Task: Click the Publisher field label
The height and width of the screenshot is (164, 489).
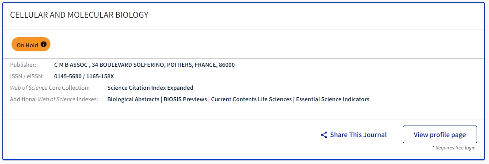Action: click(23, 65)
